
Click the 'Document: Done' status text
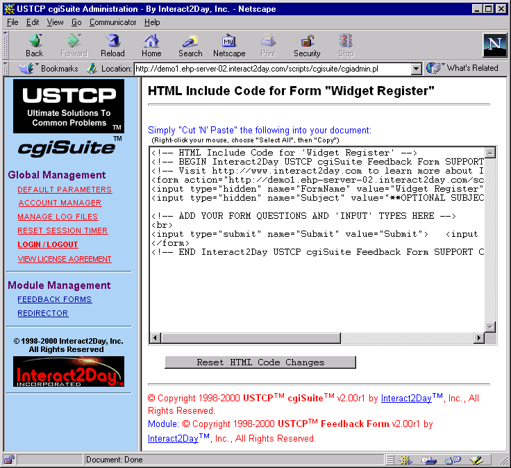tap(114, 460)
